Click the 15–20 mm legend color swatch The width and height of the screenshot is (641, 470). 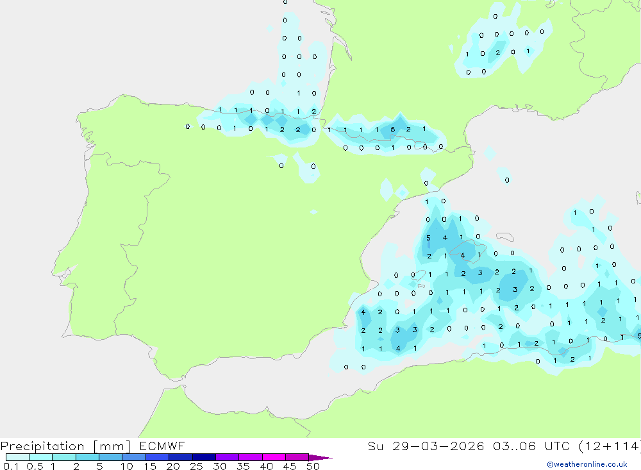[x=157, y=457]
